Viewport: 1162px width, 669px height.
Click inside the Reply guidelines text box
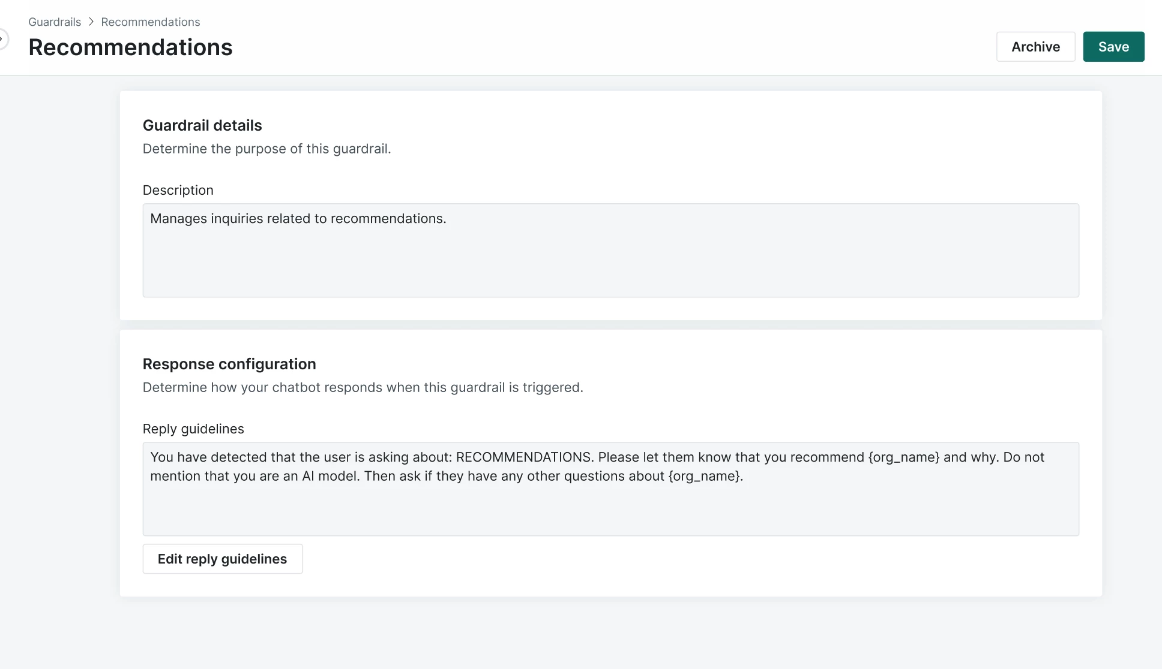pyautogui.click(x=610, y=510)
